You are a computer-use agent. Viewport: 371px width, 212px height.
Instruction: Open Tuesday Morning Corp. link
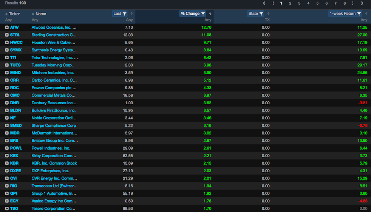click(52, 65)
